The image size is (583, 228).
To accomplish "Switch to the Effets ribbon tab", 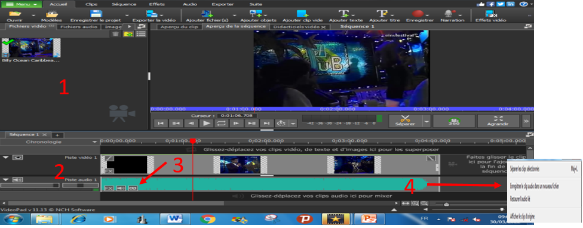I will 157,4.
